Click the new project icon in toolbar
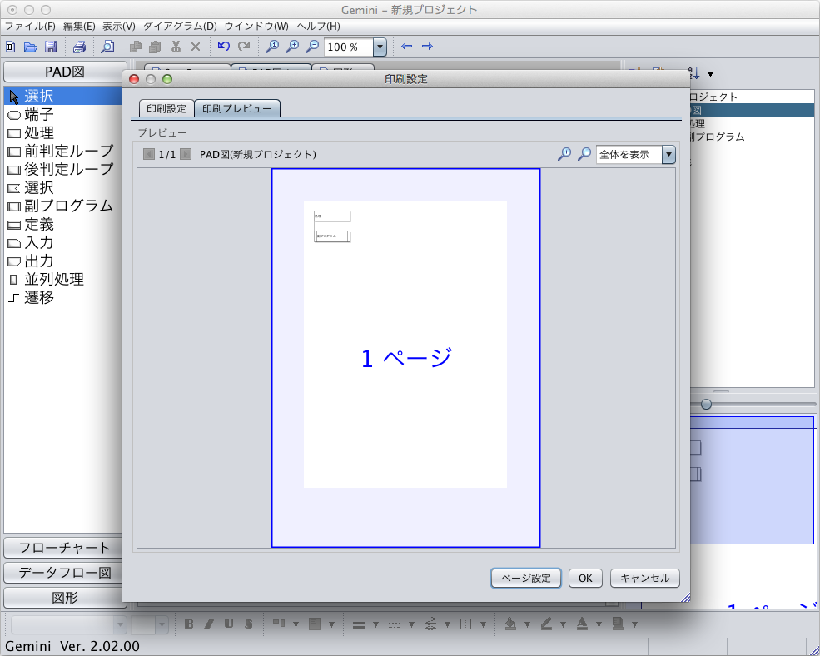 tap(11, 47)
